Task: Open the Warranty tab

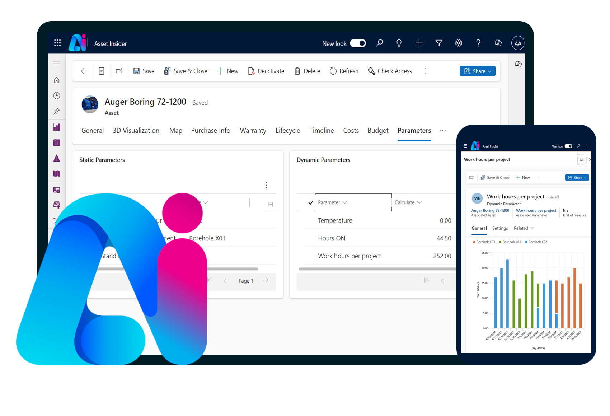Action: (253, 131)
